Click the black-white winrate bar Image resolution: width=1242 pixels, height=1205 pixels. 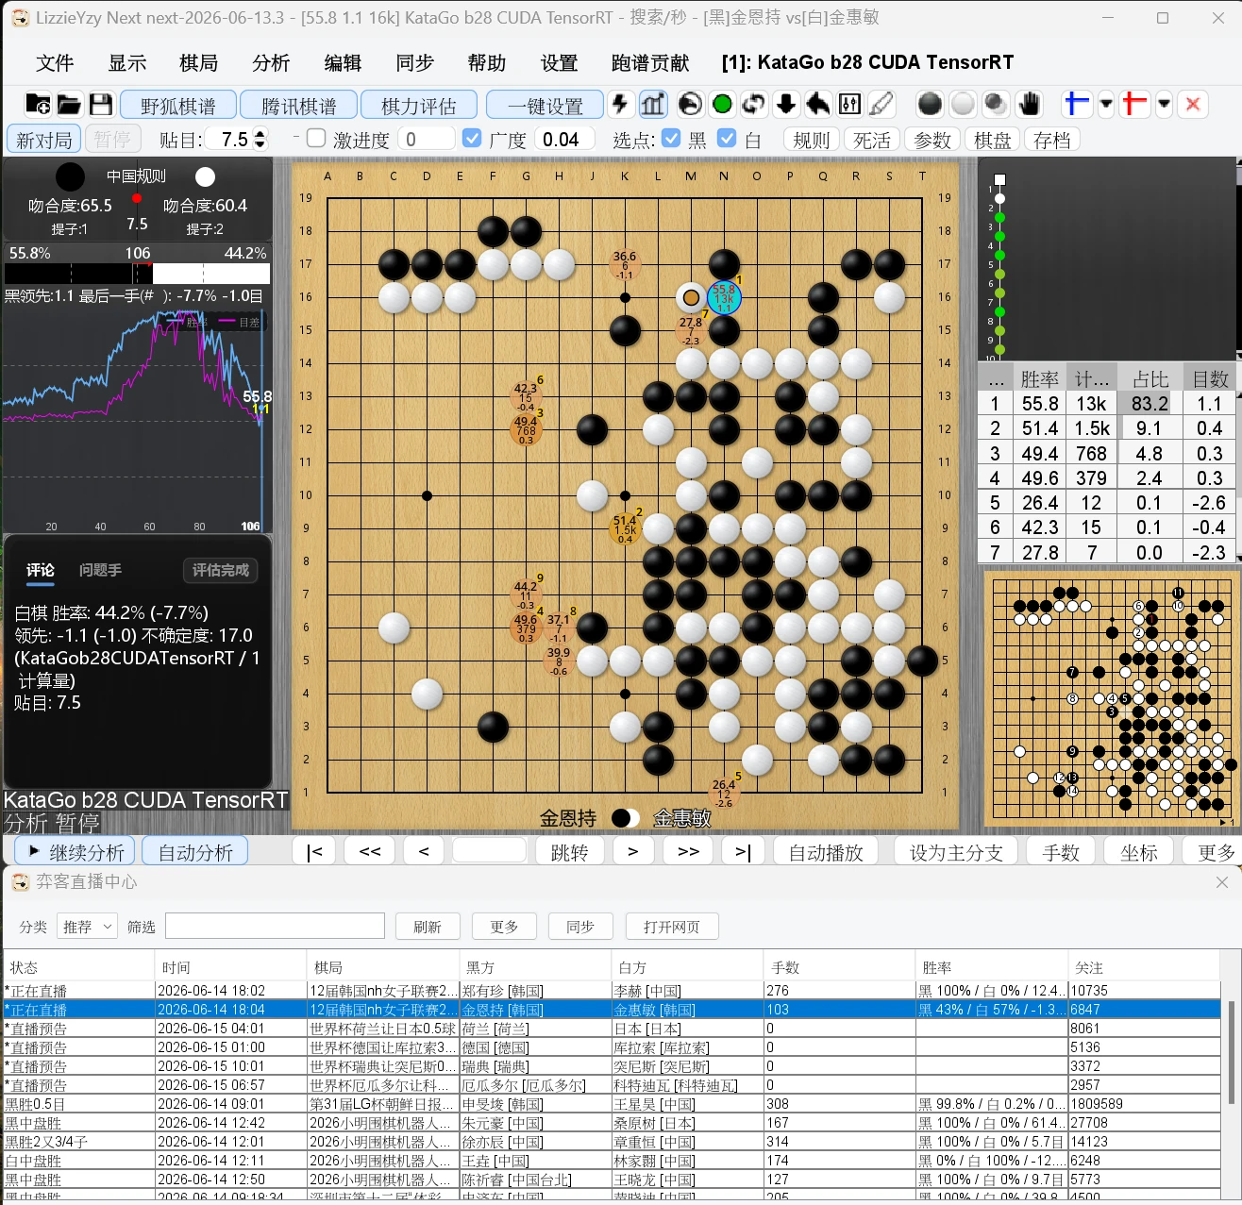tap(137, 274)
